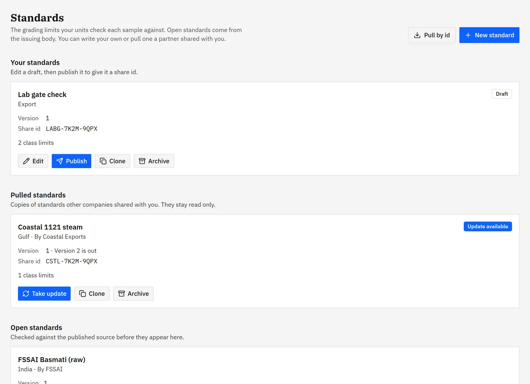
Task: Click the paper plane Publish icon
Action: (59, 161)
